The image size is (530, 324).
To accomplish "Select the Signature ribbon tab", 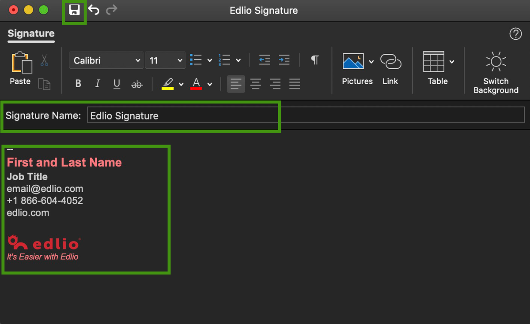I will pos(31,34).
